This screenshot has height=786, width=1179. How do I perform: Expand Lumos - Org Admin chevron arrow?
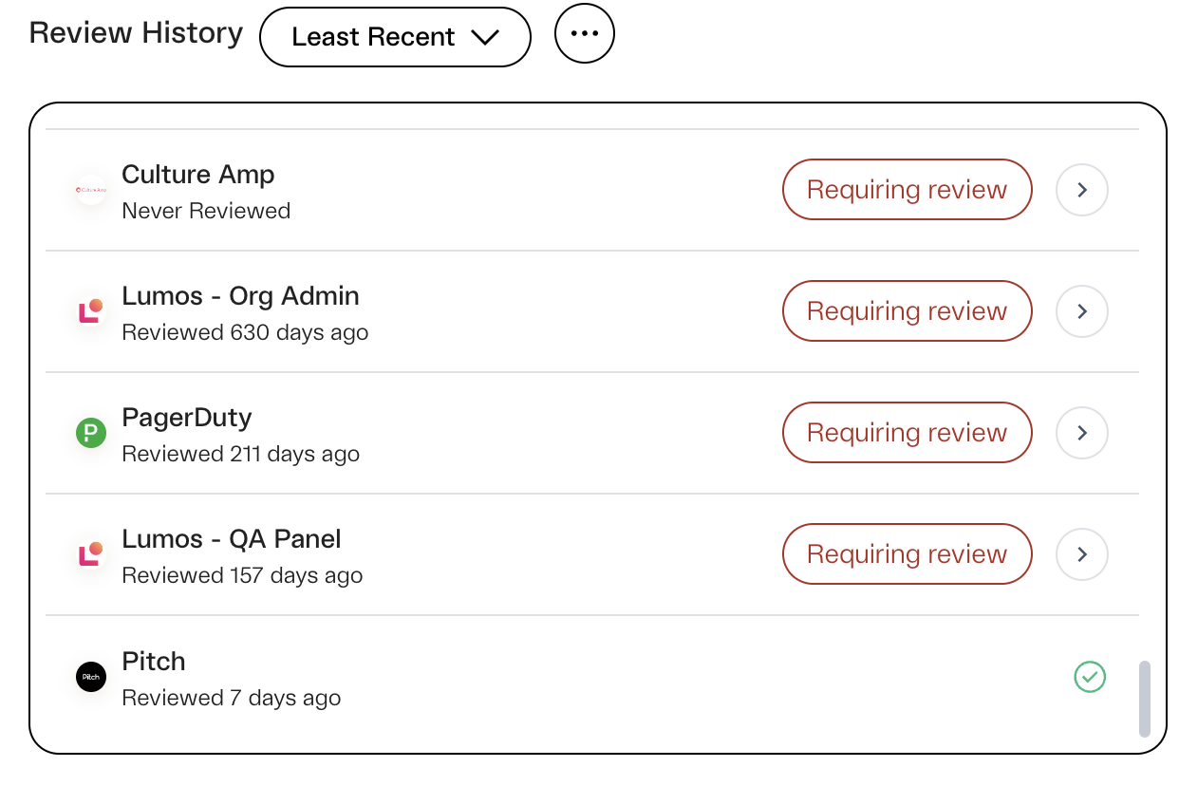point(1082,311)
